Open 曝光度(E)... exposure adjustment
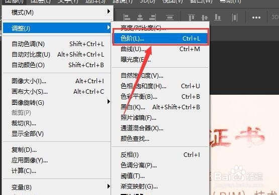Screen dimensions: 279x195 coord(160,60)
